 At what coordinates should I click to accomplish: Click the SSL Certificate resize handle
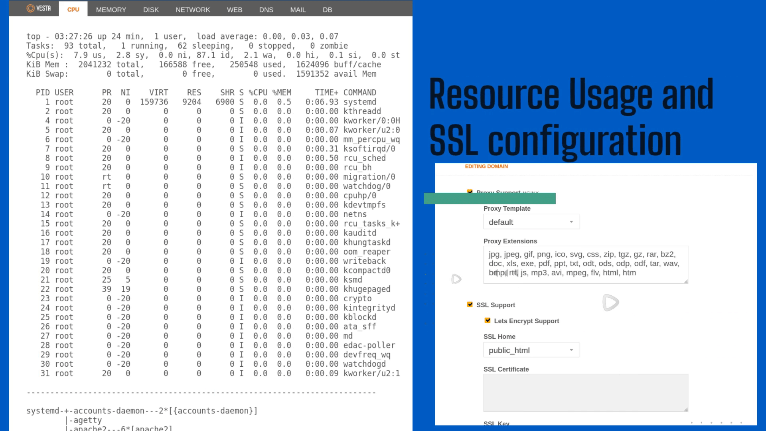tap(686, 409)
